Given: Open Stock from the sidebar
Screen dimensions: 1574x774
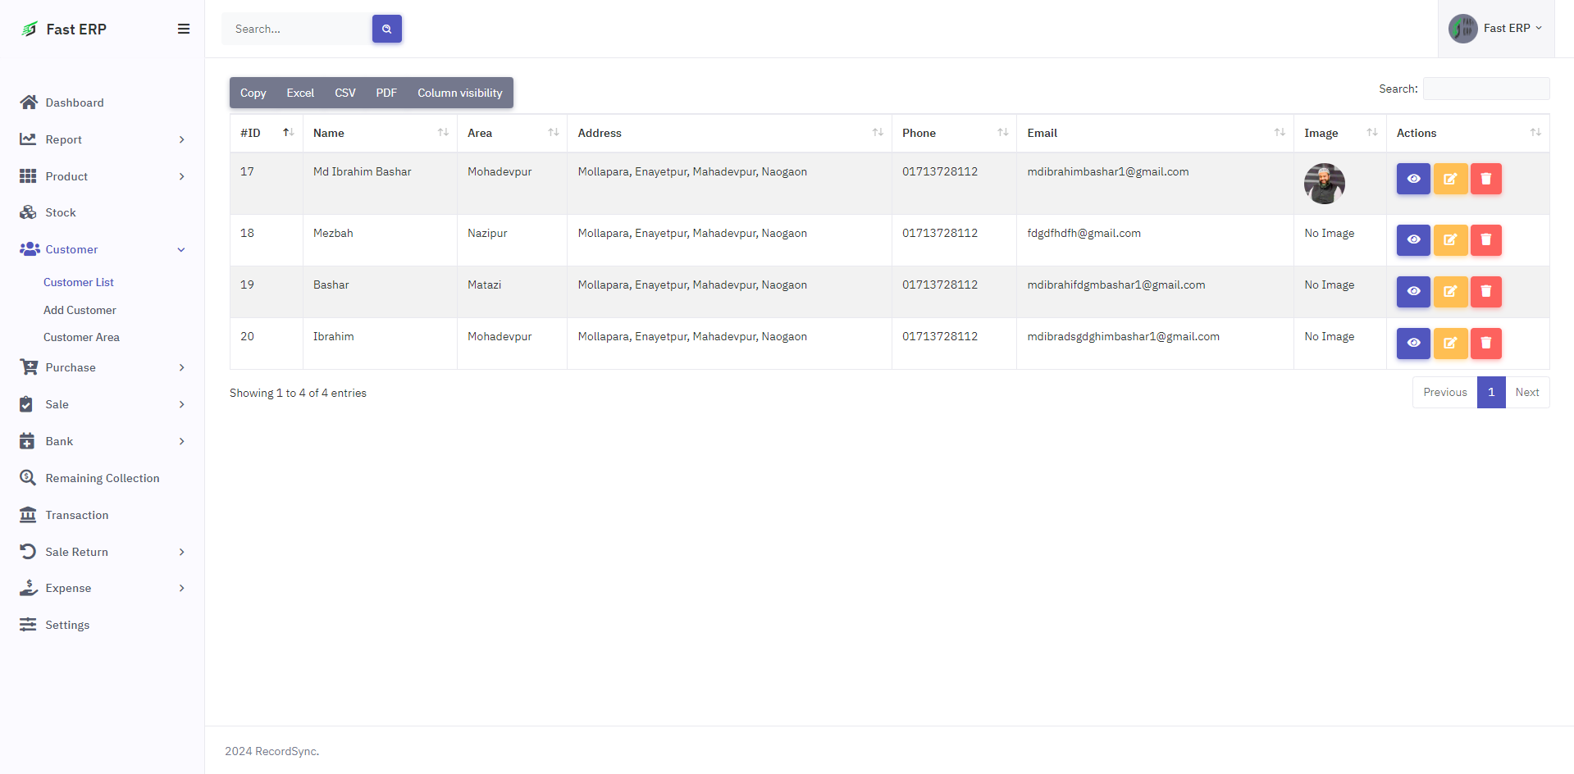Looking at the screenshot, I should pyautogui.click(x=60, y=212).
